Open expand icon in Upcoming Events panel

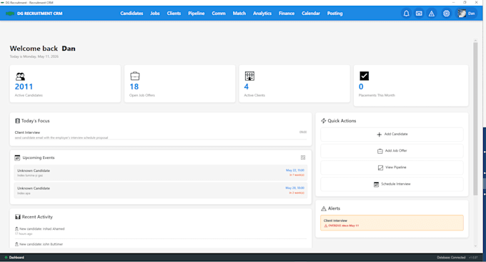click(x=303, y=157)
